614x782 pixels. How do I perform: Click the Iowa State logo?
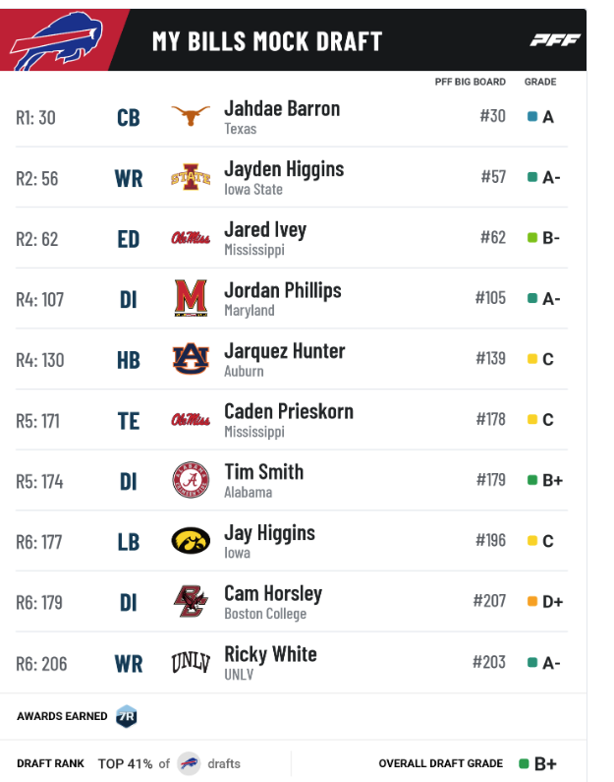[191, 176]
